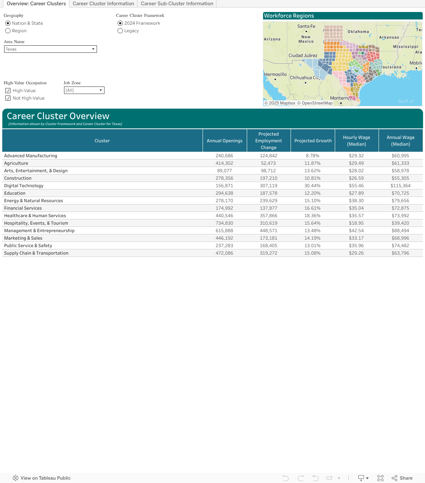This screenshot has width=425, height=483.
Task: Enter full screen mode
Action: pos(380,478)
